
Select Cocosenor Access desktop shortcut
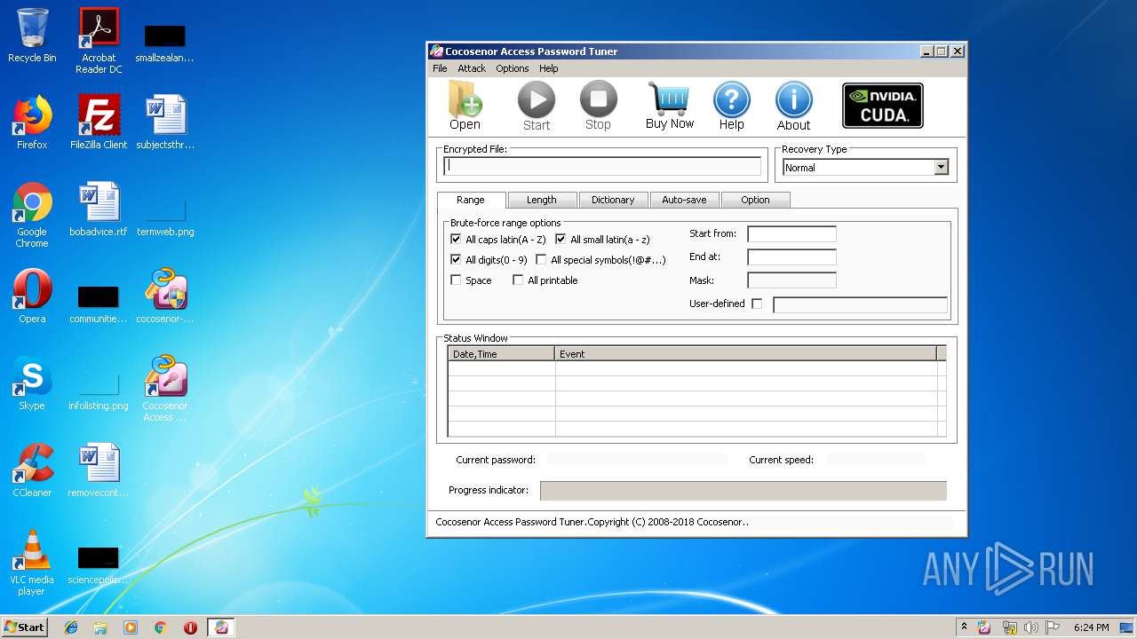click(165, 389)
